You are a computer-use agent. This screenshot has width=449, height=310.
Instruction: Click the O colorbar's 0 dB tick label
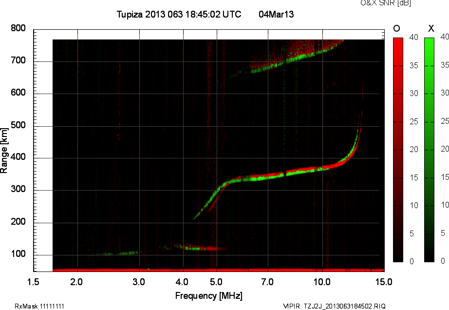[x=412, y=261]
